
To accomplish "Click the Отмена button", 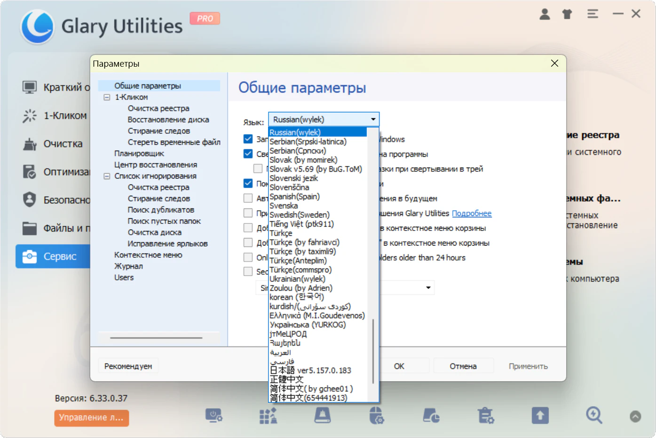I will coord(463,366).
